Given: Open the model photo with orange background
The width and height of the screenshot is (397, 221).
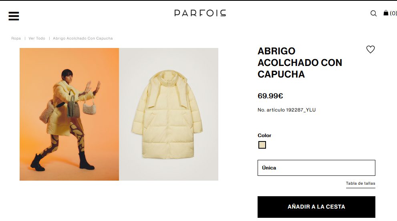Looking at the screenshot, I should 69,114.
